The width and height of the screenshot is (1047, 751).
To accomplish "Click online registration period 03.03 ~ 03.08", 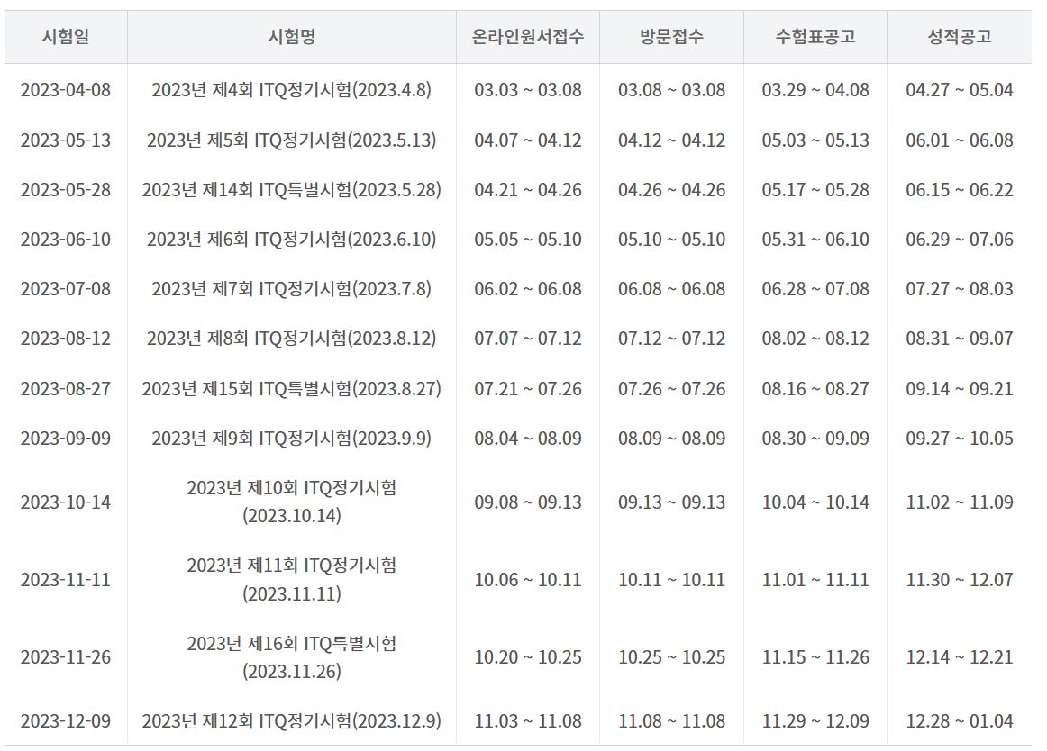I will [527, 89].
